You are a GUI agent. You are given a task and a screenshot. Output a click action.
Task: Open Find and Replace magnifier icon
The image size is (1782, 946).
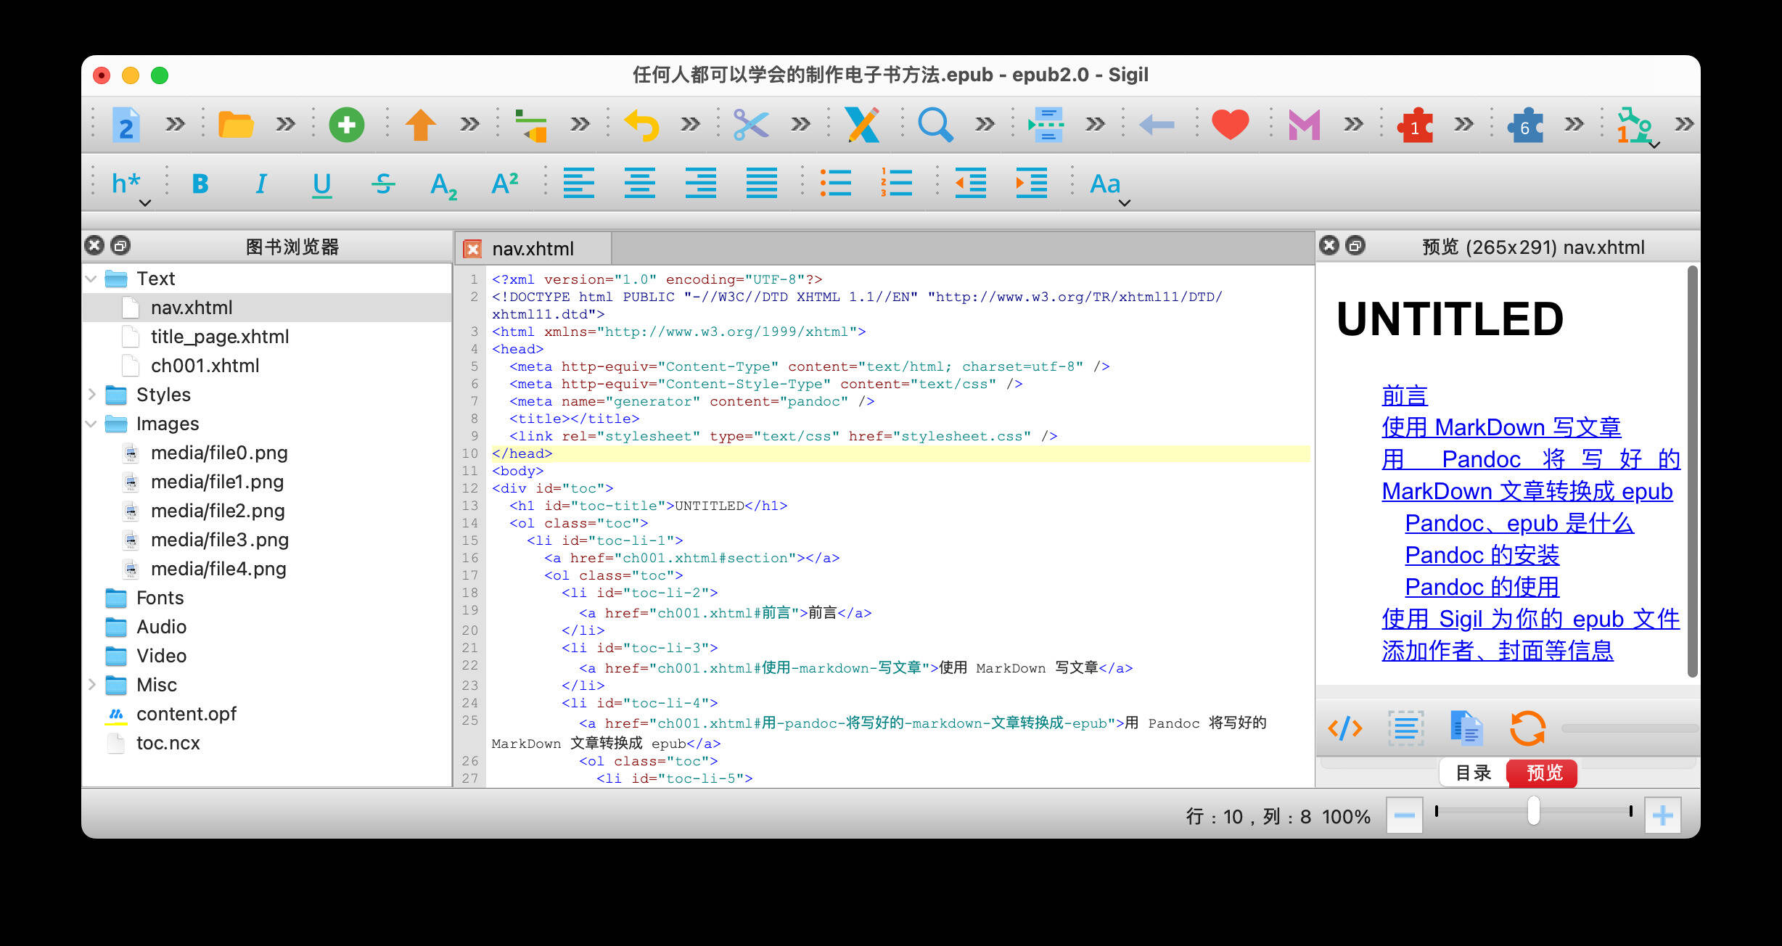click(935, 125)
